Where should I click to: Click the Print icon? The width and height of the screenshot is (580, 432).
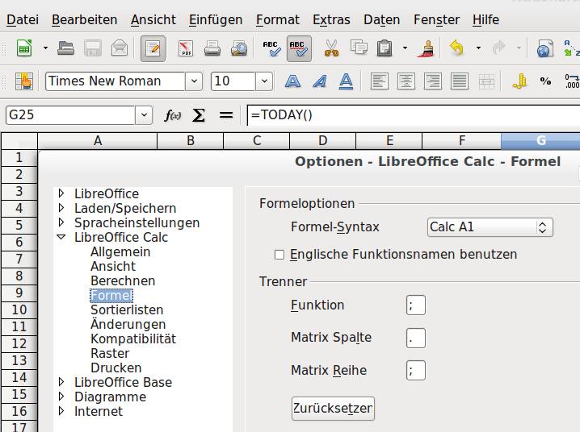tap(212, 48)
